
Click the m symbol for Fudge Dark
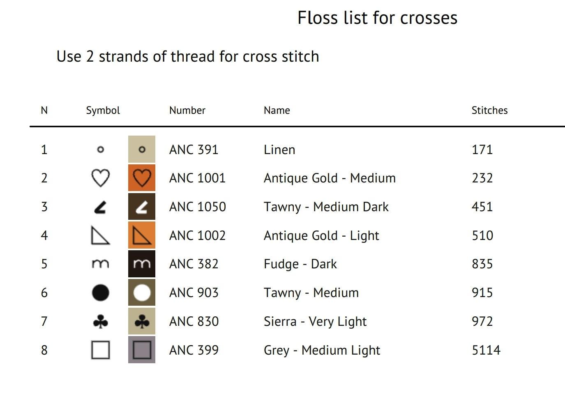(100, 264)
